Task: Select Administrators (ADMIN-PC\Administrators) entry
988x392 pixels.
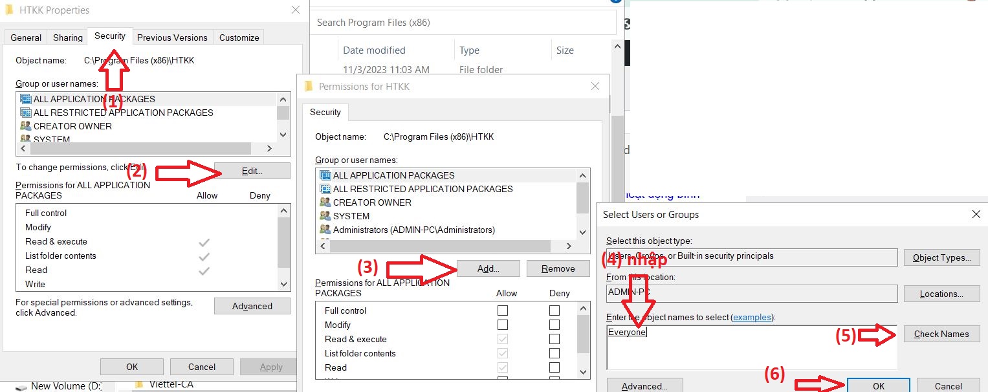Action: click(x=413, y=230)
